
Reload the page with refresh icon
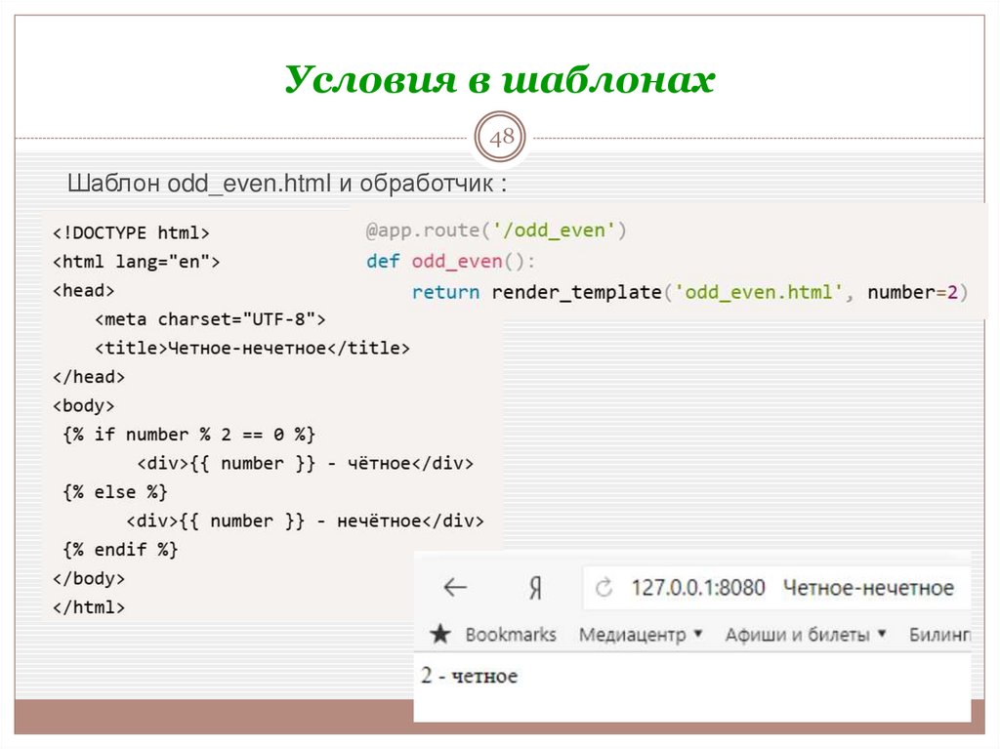coord(604,588)
